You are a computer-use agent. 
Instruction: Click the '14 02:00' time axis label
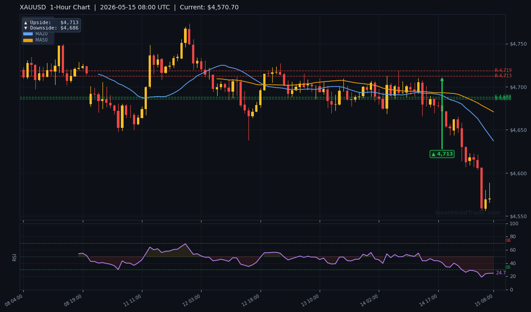pos(369,300)
